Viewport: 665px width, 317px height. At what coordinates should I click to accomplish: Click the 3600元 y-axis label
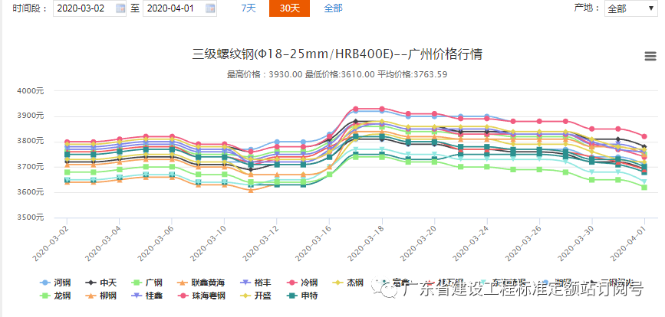[30, 192]
